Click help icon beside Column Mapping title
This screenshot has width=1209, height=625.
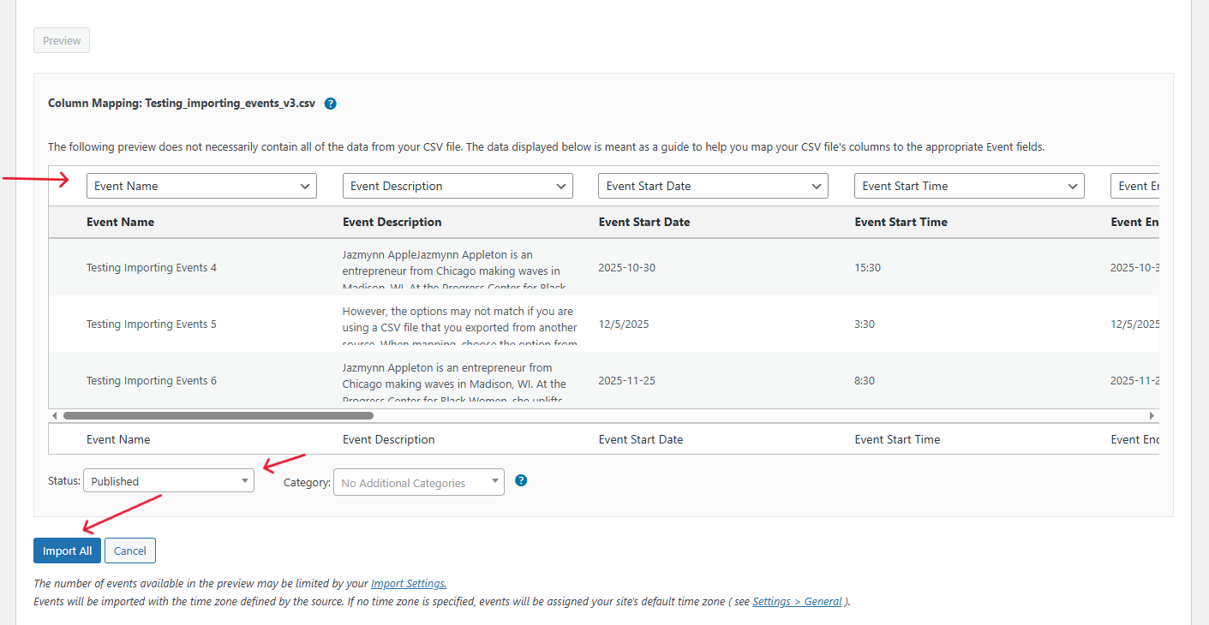click(331, 104)
